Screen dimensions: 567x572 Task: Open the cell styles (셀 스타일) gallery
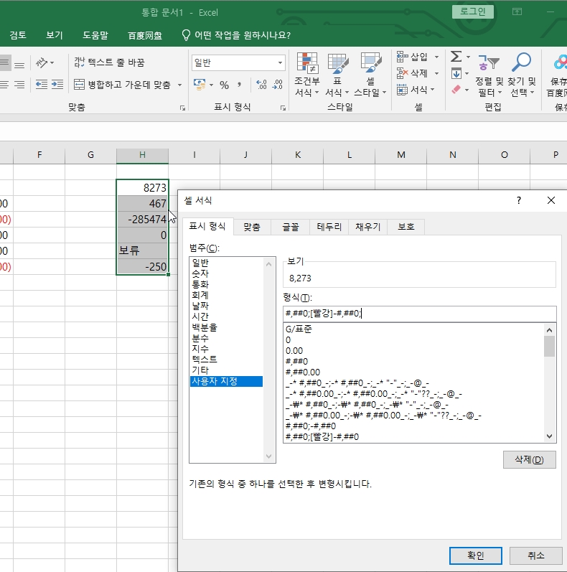click(370, 75)
